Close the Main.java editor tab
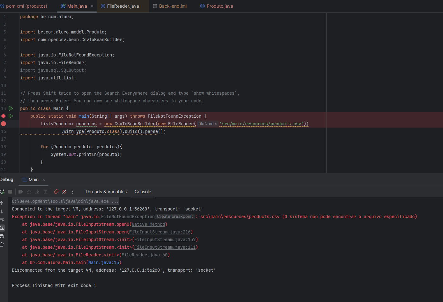This screenshot has height=302, width=443. pyautogui.click(x=92, y=6)
